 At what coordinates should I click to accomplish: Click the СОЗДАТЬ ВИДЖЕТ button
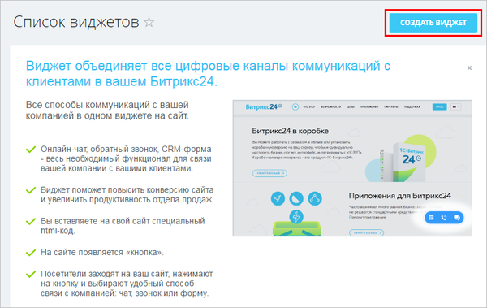tap(433, 23)
